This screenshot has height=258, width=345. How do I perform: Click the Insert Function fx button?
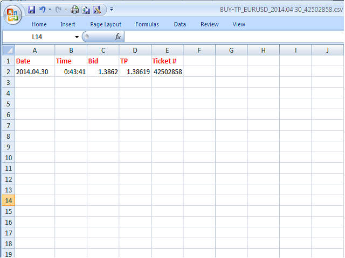pyautogui.click(x=118, y=37)
